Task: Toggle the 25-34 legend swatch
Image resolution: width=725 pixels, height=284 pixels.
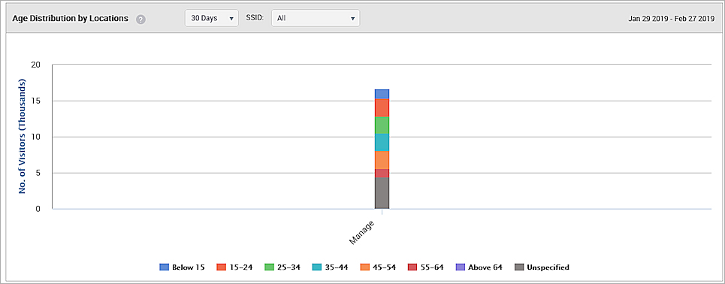Action: (270, 267)
